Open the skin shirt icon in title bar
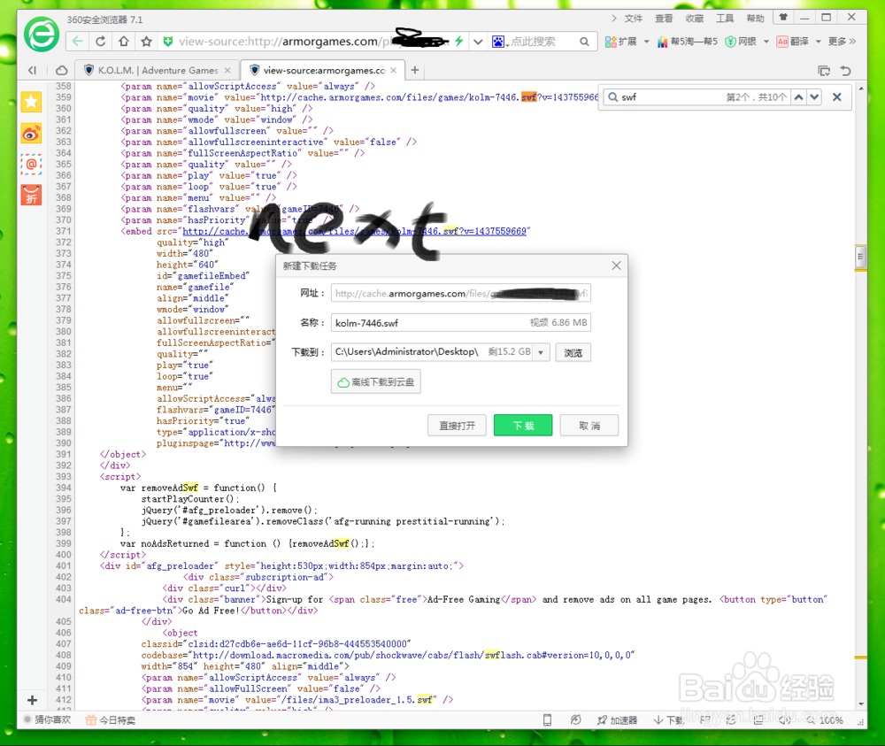Image resolution: width=885 pixels, height=746 pixels. (783, 18)
